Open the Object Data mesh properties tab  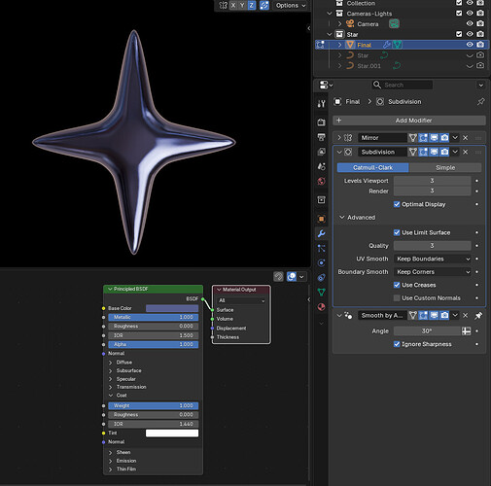coord(321,293)
